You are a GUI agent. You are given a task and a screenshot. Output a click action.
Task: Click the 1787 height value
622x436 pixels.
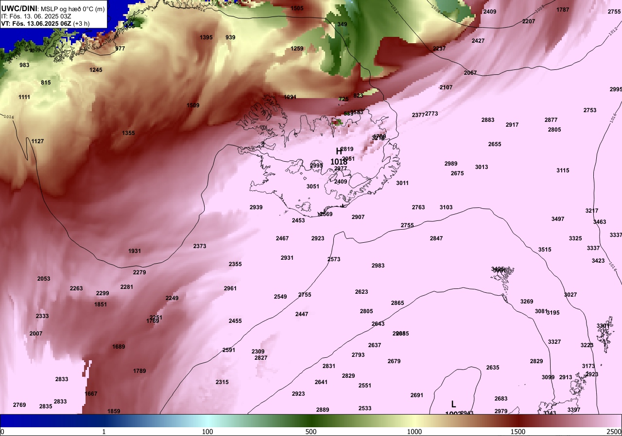click(x=563, y=10)
